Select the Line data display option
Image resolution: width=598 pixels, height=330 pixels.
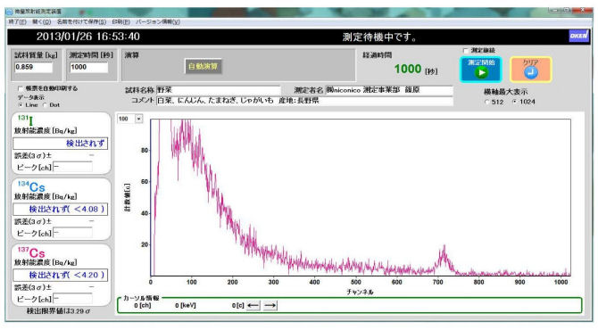click(21, 104)
